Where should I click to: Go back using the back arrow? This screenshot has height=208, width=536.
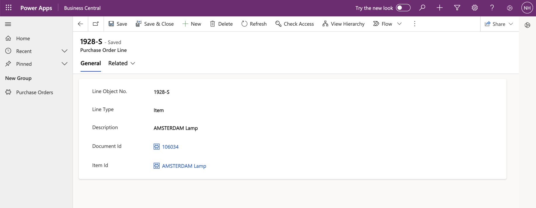click(x=81, y=24)
